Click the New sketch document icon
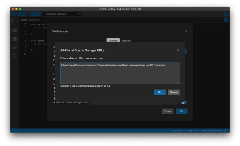This screenshot has height=146, width=240. click(23, 14)
